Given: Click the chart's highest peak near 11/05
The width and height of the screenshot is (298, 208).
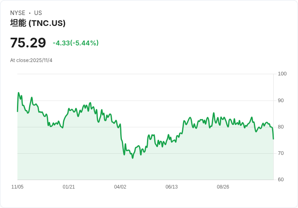Looking at the screenshot, I should pos(19,93).
